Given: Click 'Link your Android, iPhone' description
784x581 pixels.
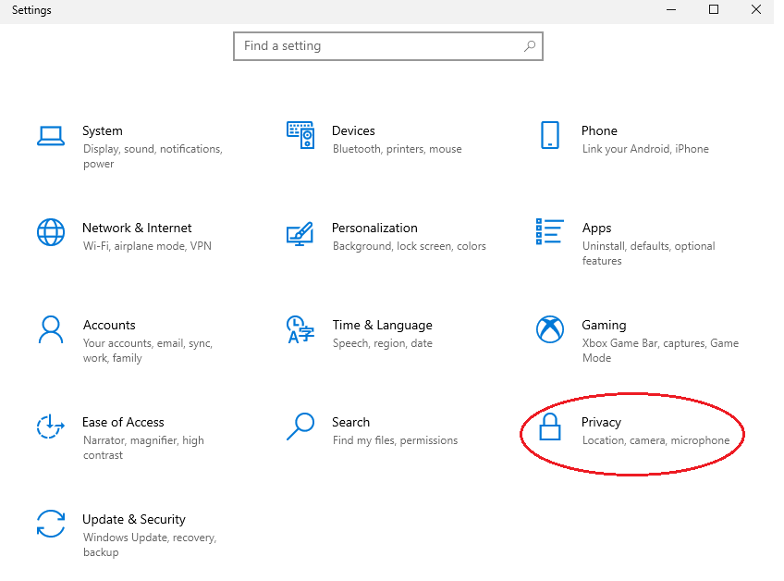Looking at the screenshot, I should click(645, 149).
